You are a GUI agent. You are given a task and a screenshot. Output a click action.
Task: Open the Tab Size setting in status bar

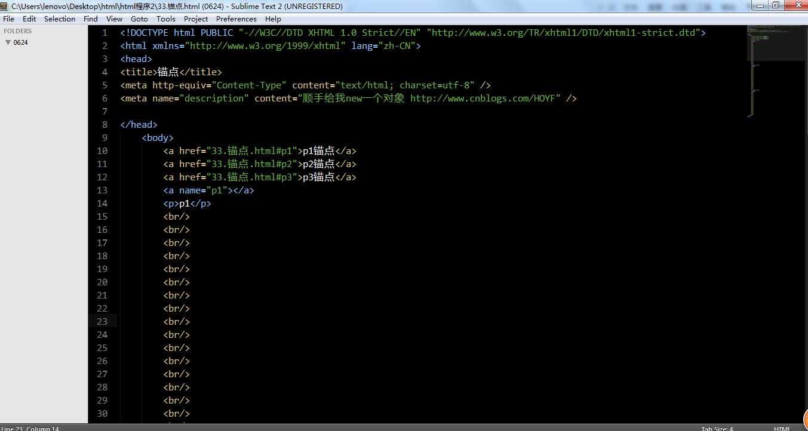[x=717, y=428]
